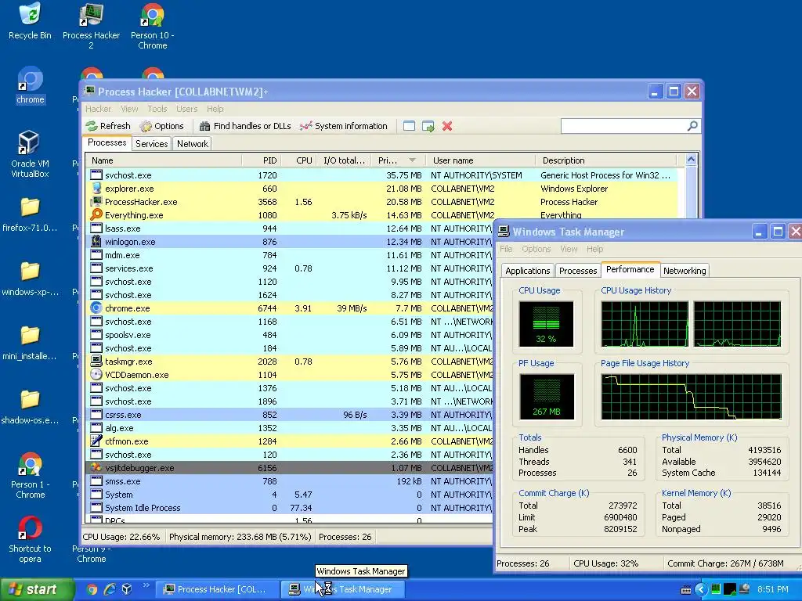Click Find handles or DLLs toolbar button

(x=245, y=126)
